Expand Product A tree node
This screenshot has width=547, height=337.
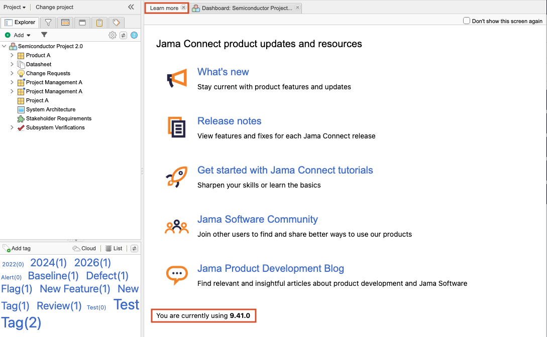(x=12, y=55)
